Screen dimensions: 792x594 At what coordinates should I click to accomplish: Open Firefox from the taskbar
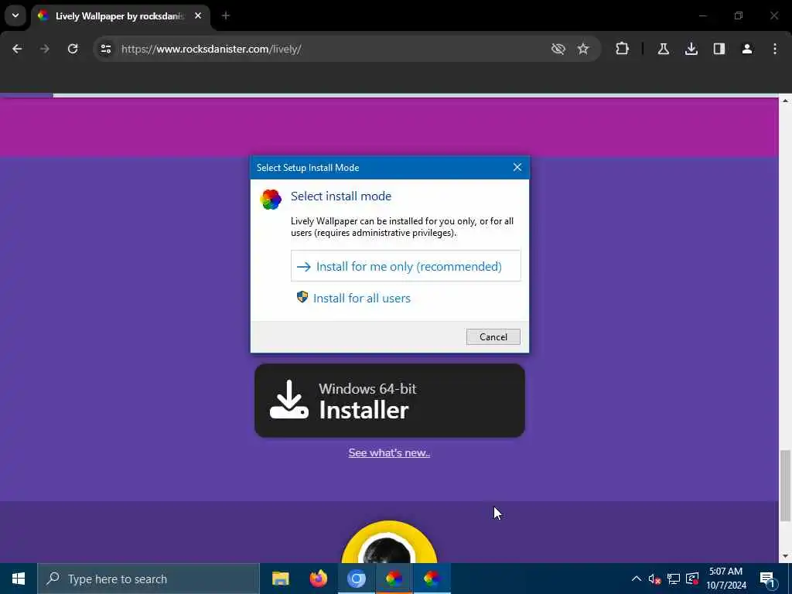(x=318, y=579)
